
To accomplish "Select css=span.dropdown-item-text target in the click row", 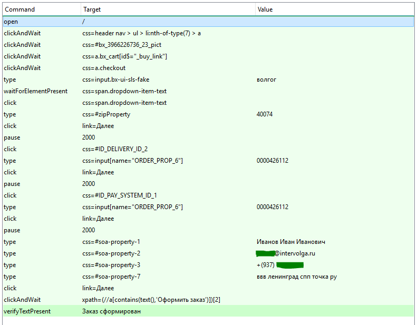I will click(x=124, y=103).
